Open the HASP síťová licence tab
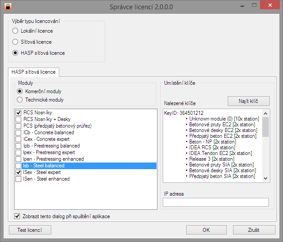 [x=34, y=72]
